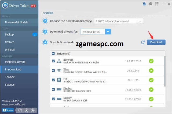
Task: Click version 10.18.10.4338 text
Action: (x=133, y=90)
